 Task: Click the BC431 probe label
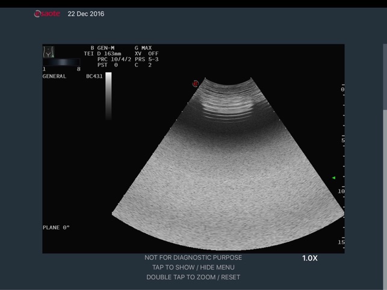pyautogui.click(x=94, y=76)
